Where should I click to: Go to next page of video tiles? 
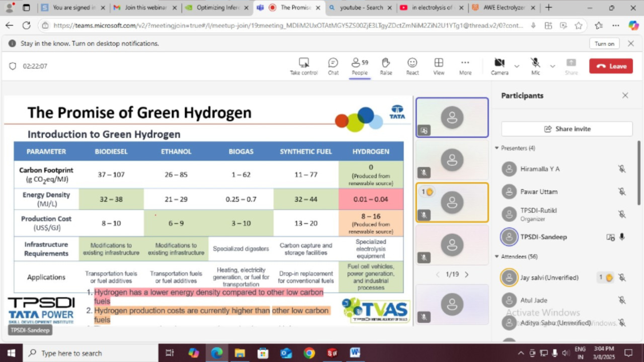pos(466,274)
